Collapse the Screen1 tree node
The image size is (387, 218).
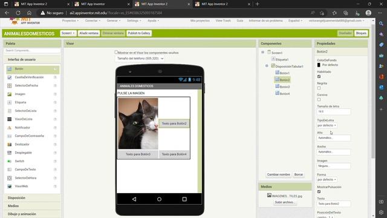click(262, 53)
